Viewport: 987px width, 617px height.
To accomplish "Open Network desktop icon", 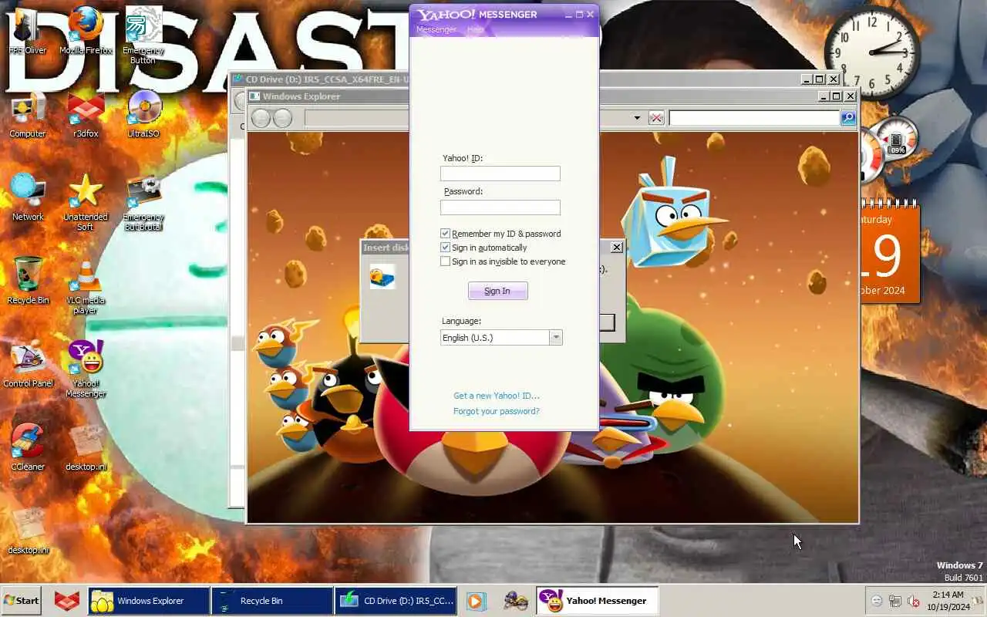I will coord(28,197).
